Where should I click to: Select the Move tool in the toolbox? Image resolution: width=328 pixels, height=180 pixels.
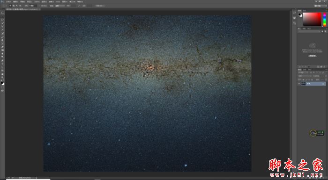click(2, 13)
